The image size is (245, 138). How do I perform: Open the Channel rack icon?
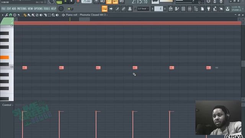coord(183,9)
